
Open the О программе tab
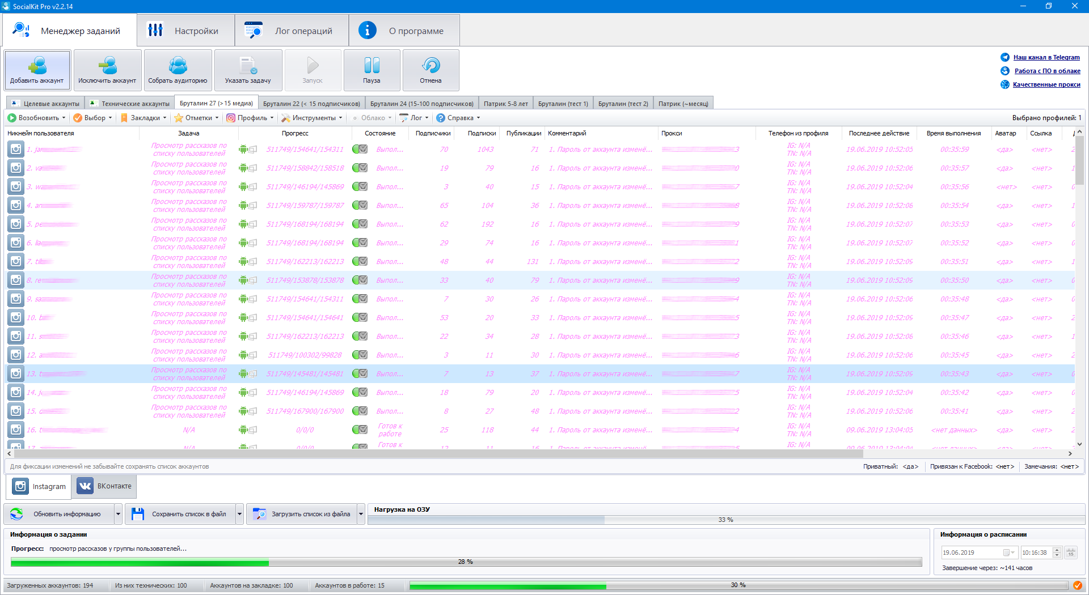404,31
